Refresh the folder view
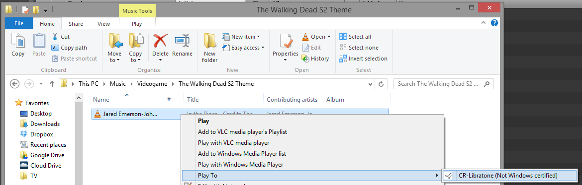The image size is (582, 185). (x=381, y=84)
